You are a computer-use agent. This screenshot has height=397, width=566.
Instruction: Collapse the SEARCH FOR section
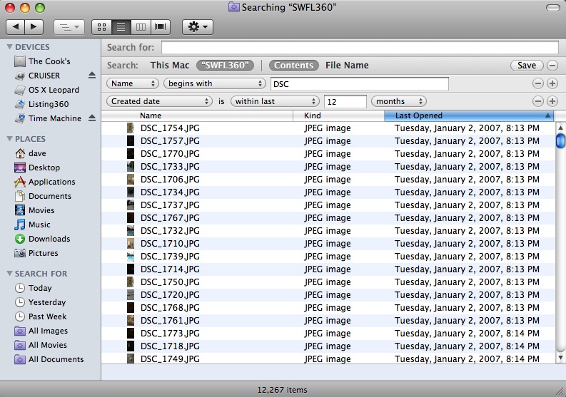[10, 273]
